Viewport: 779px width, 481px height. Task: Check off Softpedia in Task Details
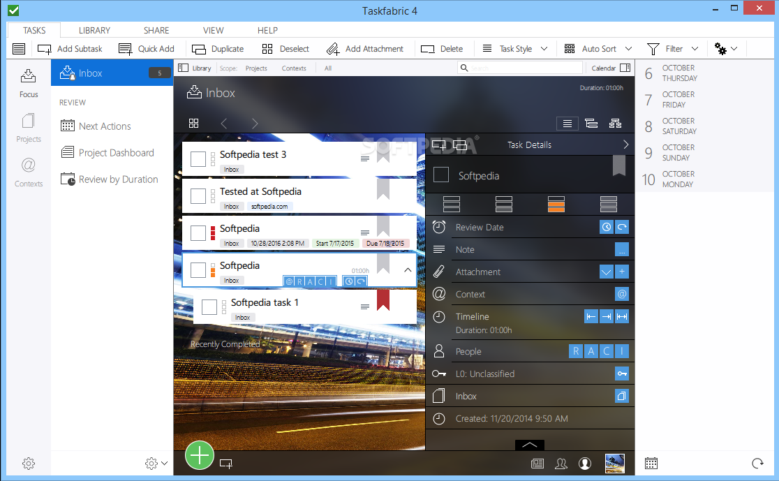[x=441, y=175]
